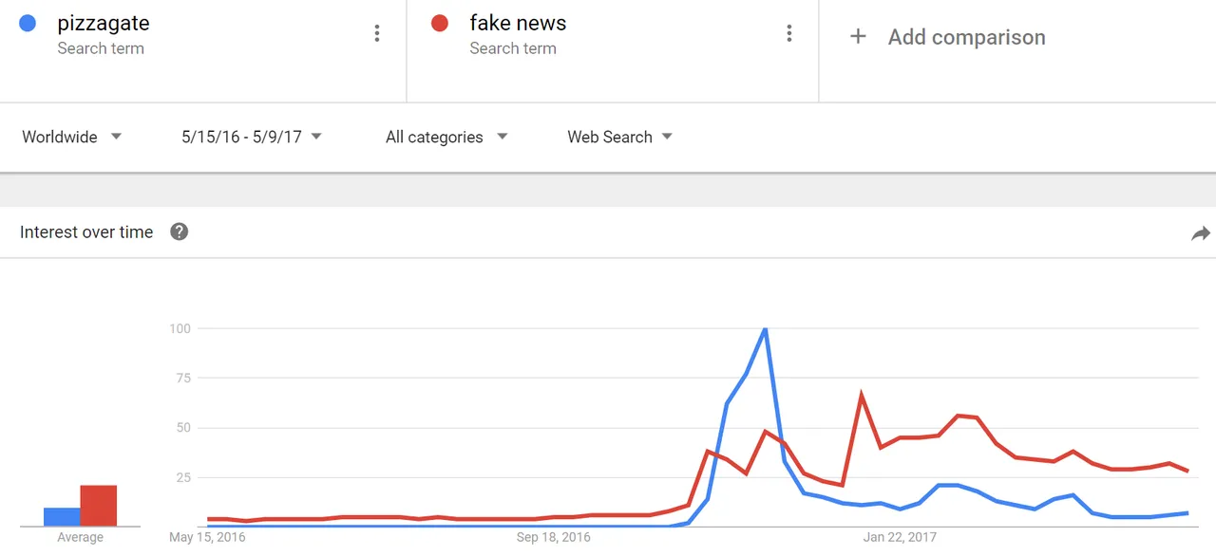1216x556 pixels.
Task: Click the blue pizzagate color dot
Action: pos(28,23)
